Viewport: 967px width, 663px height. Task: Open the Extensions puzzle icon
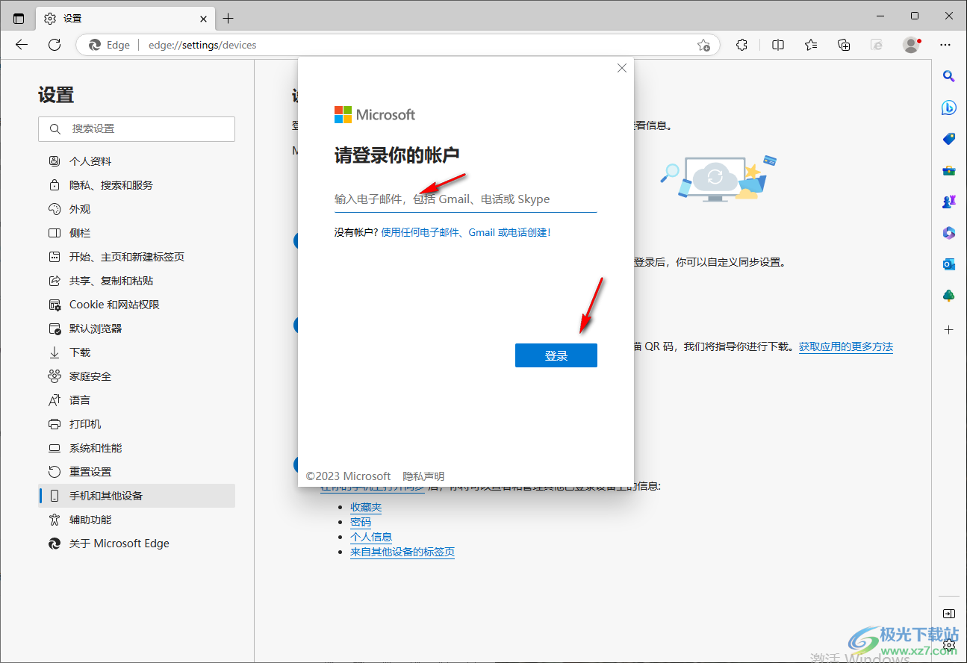741,45
